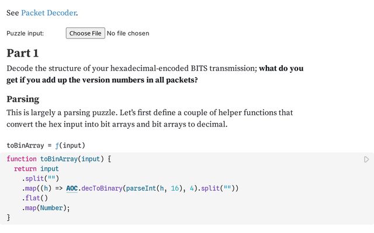Viewport: 374px width, 233px height.
Task: Place cursor on the '.flat()' line
Action: pos(35,198)
